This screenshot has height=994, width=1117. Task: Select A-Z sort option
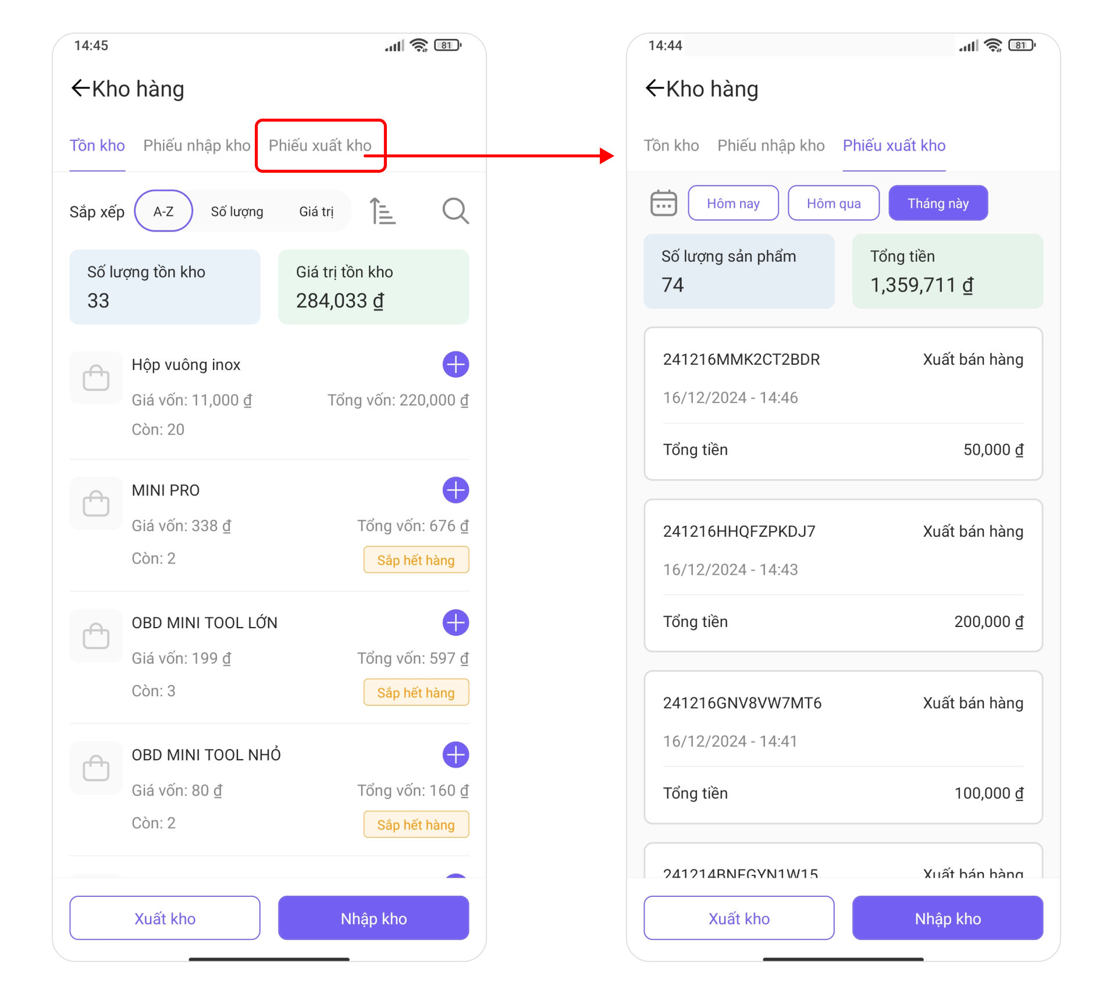(x=163, y=211)
